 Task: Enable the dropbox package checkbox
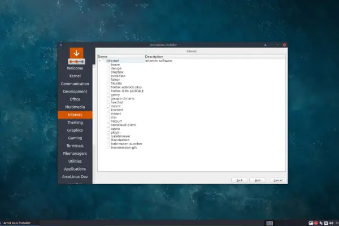(108, 72)
